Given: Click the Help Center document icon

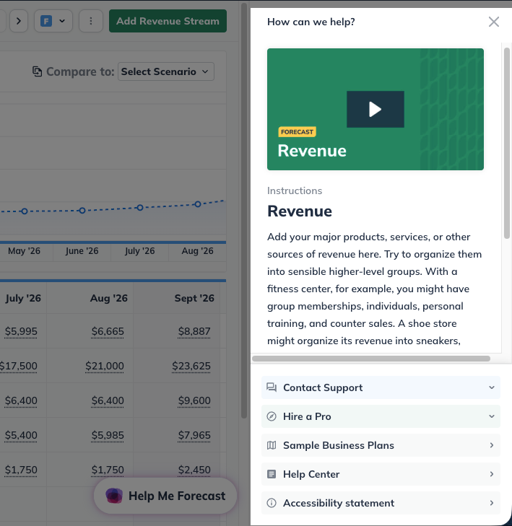Looking at the screenshot, I should click(x=272, y=474).
